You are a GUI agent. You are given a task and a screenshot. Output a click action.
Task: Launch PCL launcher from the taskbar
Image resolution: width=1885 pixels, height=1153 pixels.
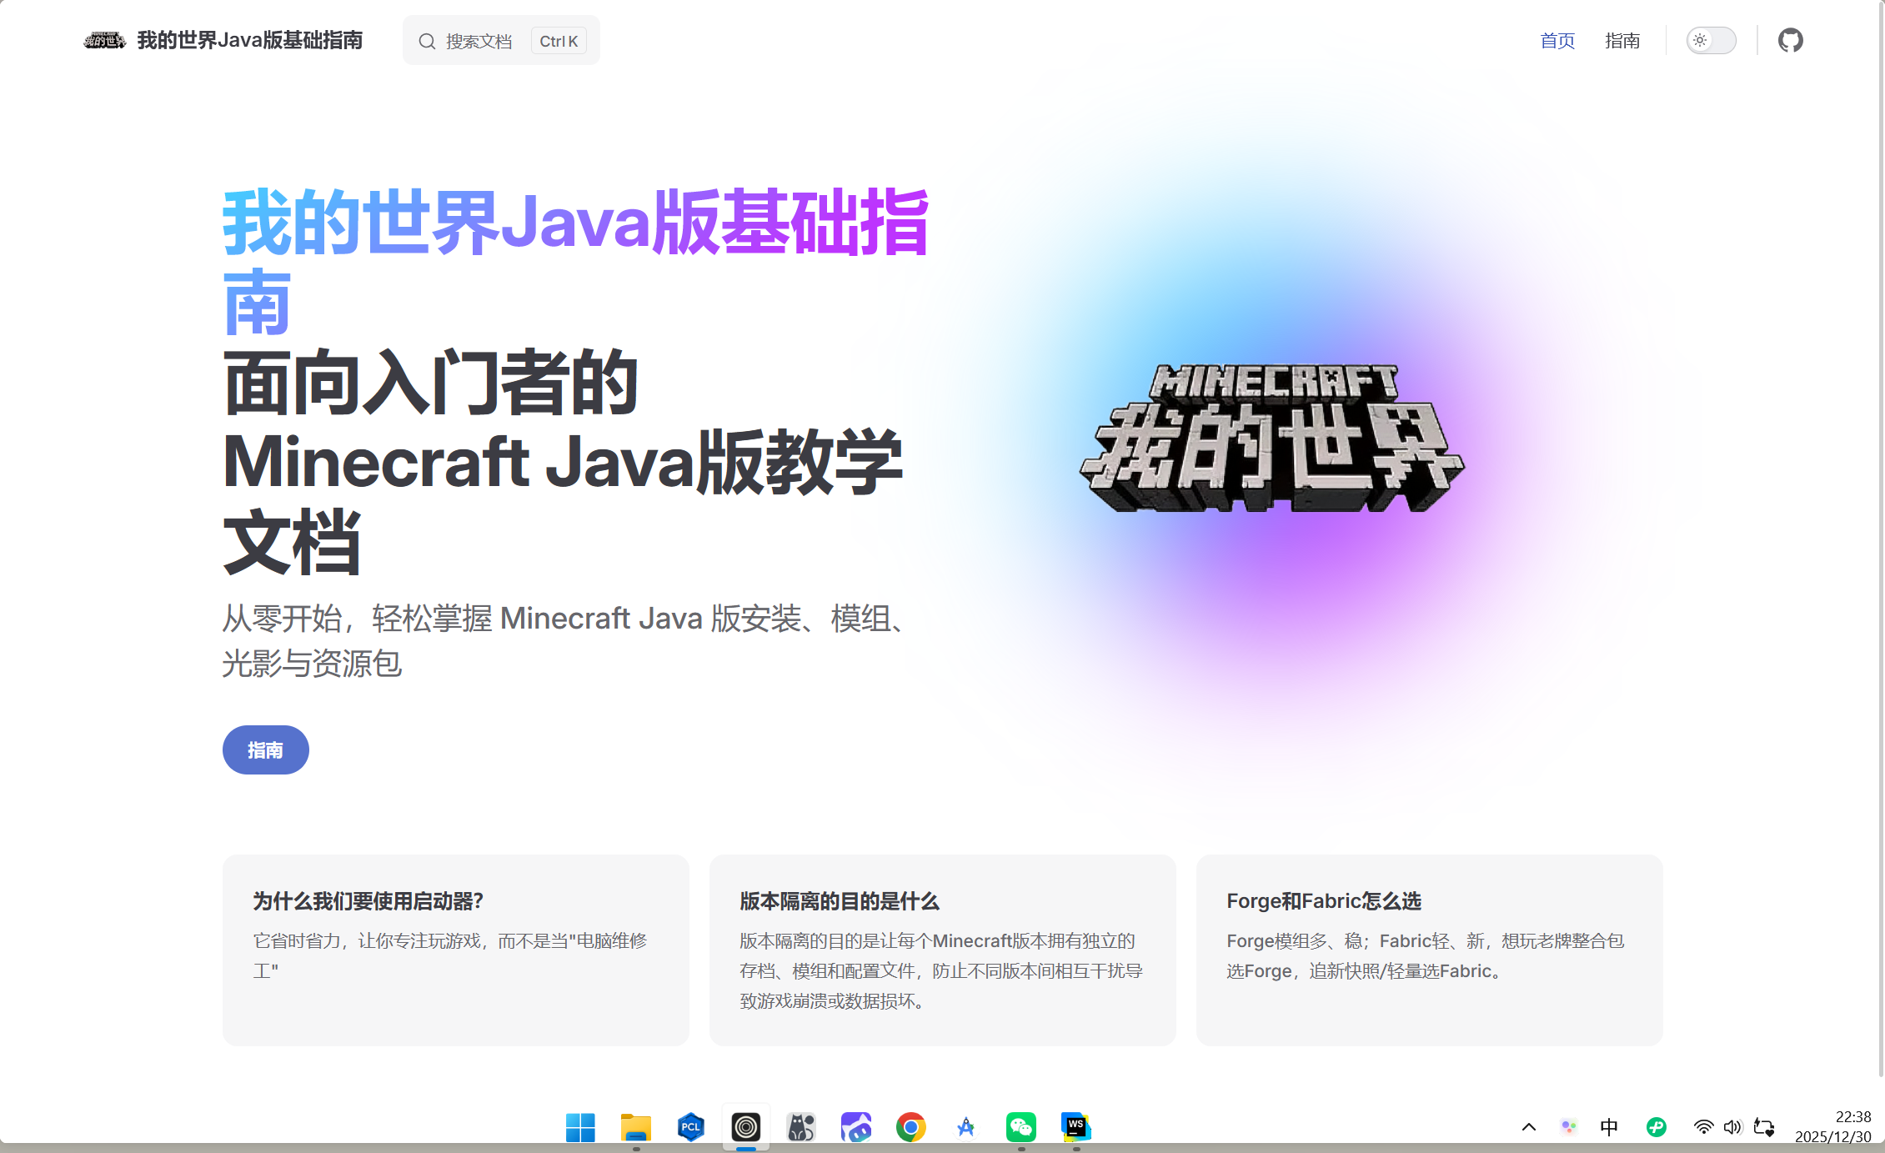tap(689, 1126)
